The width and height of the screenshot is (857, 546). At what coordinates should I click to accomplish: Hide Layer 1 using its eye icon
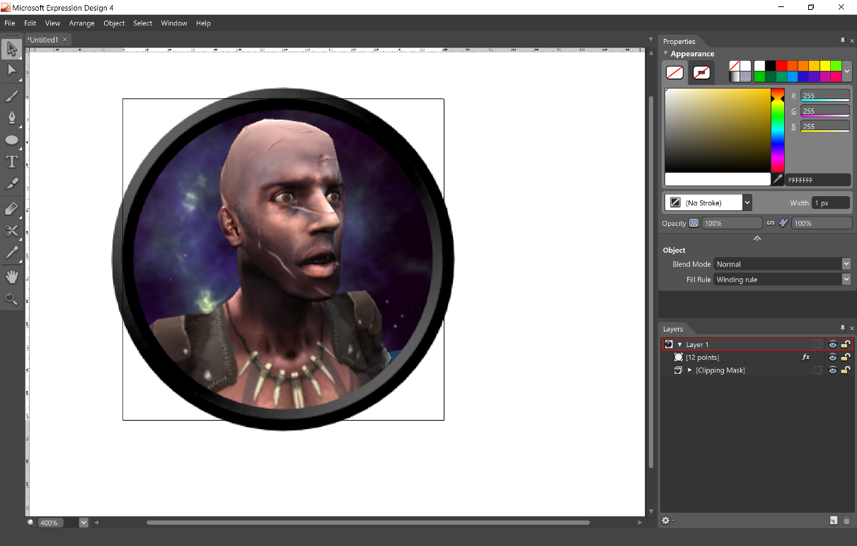pos(833,345)
